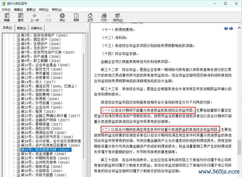The height and width of the screenshot is (177, 242).
Task: Select 第29号：资产负债表日后事项（2006）
Action: pos(50,145)
